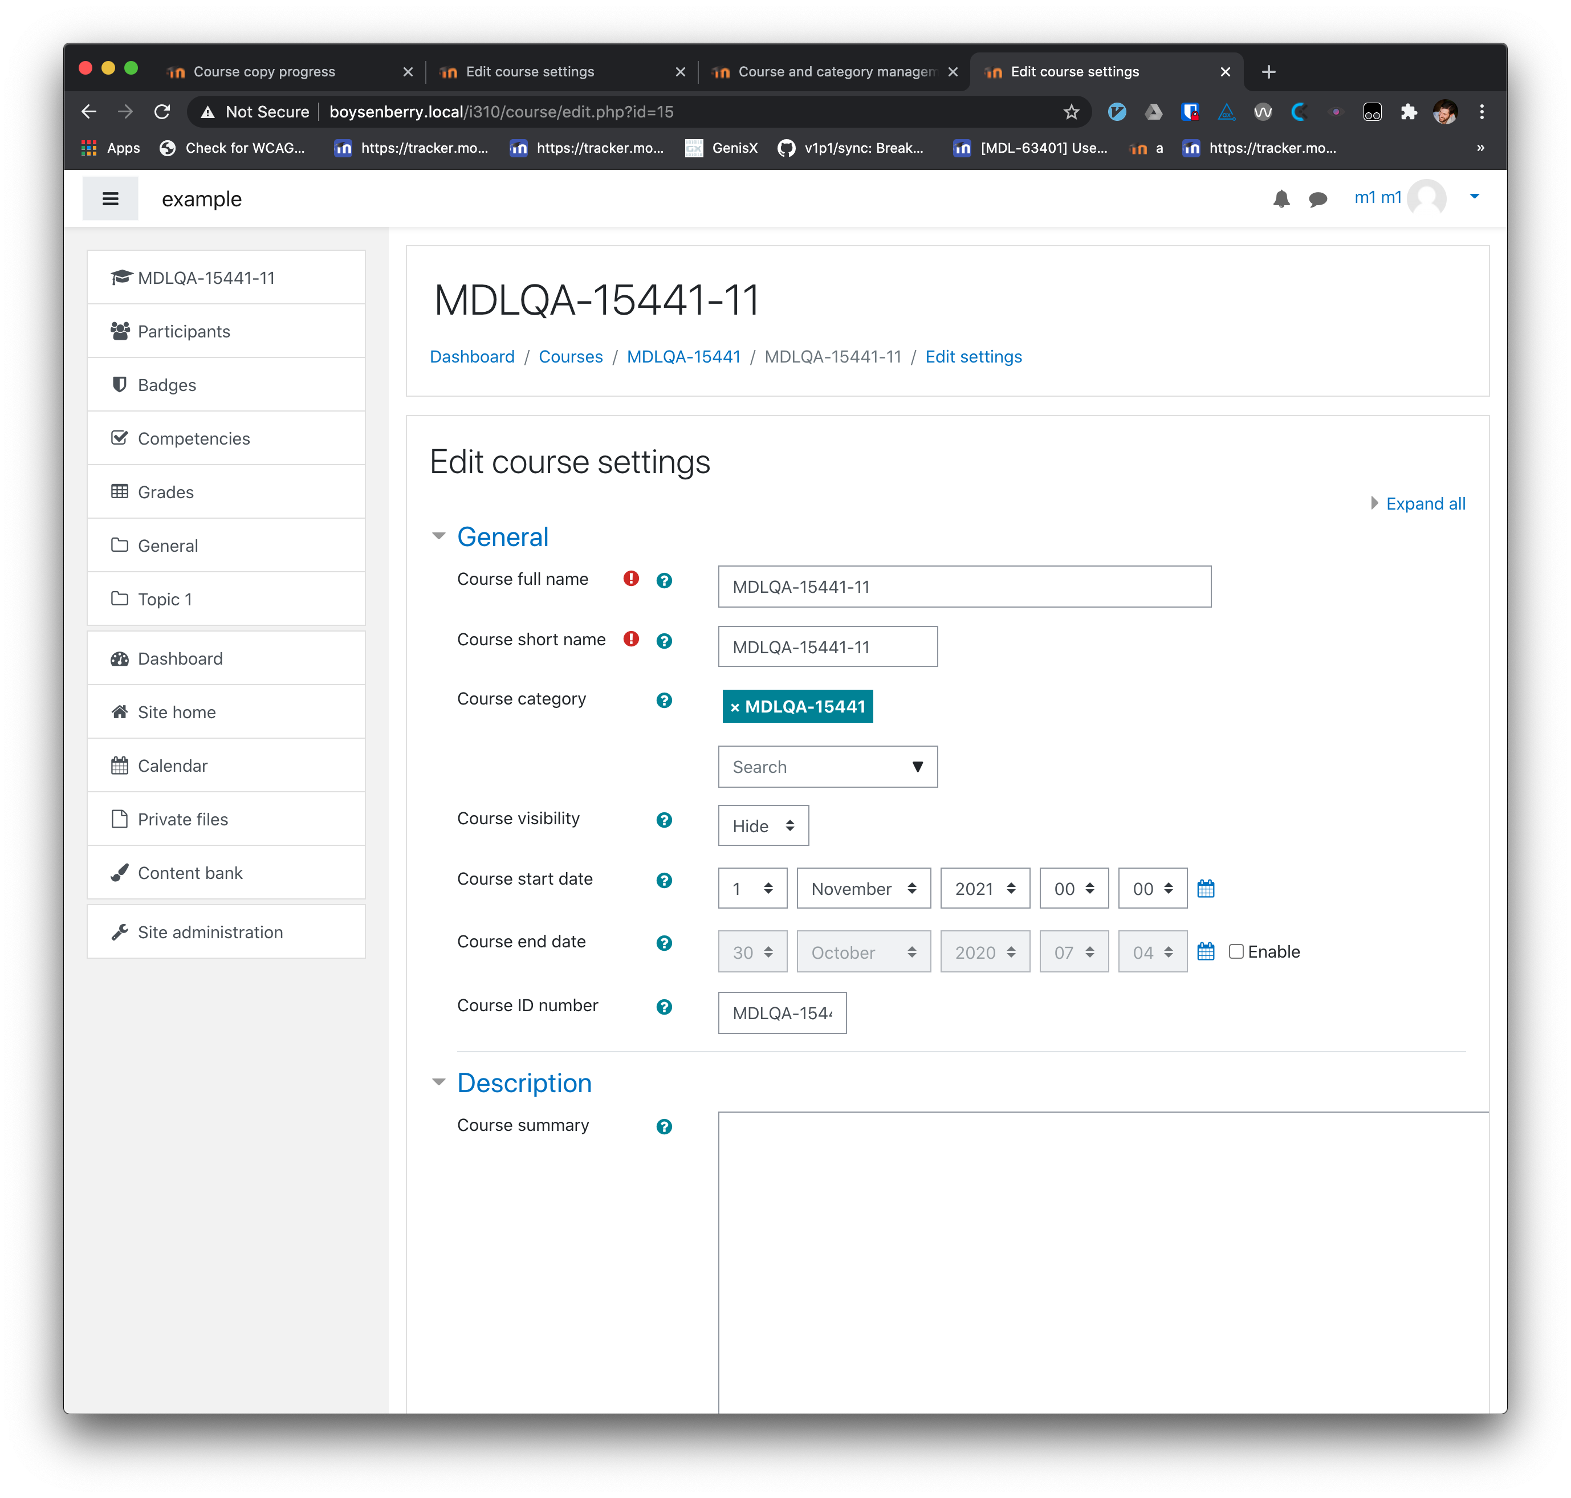Open Competencies in the side menu
1571x1498 pixels.
pyautogui.click(x=226, y=438)
